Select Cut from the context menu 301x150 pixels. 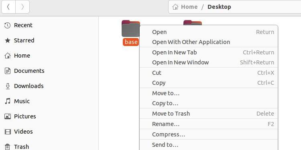209,73
